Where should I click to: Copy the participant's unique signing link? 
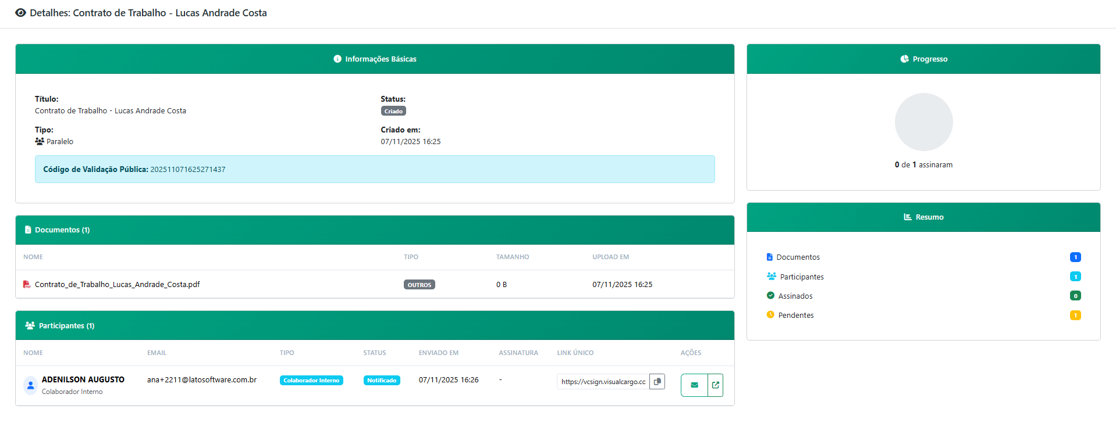point(657,382)
